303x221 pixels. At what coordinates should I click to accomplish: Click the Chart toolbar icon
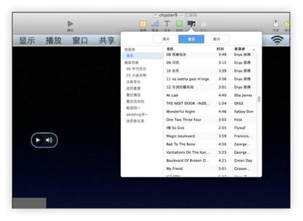pos(155,24)
